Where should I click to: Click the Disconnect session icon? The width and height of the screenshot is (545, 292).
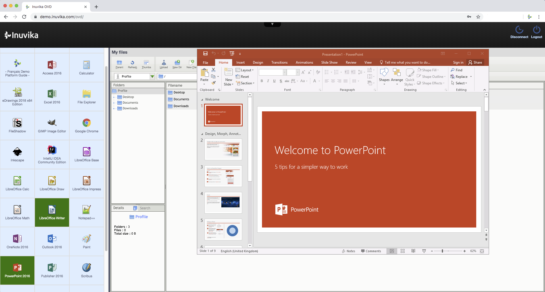(x=519, y=32)
